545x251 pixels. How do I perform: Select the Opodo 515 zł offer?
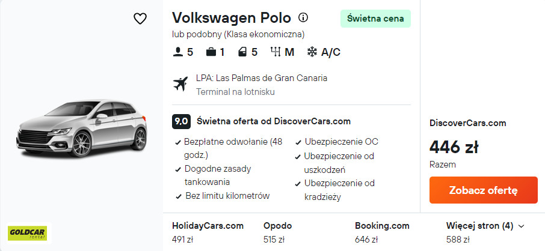[x=277, y=233]
